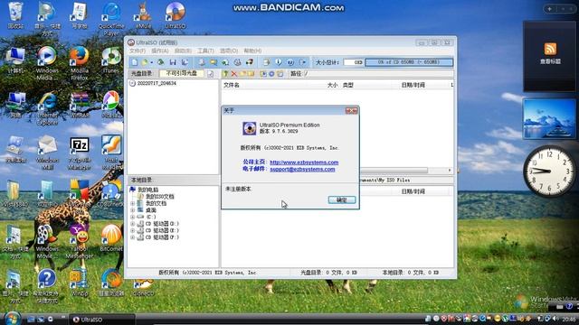Expand the 我的文档 tree node
This screenshot has height=325, width=579.
(133, 203)
